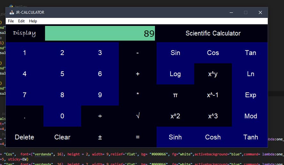This screenshot has height=165, width=284.
Task: Click the Cos function button
Action: click(213, 53)
